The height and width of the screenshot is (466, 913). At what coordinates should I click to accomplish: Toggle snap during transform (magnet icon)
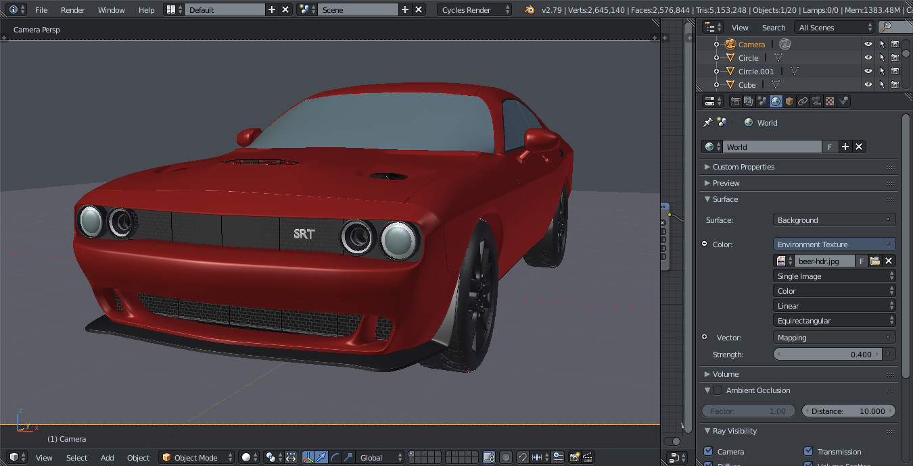tap(522, 457)
